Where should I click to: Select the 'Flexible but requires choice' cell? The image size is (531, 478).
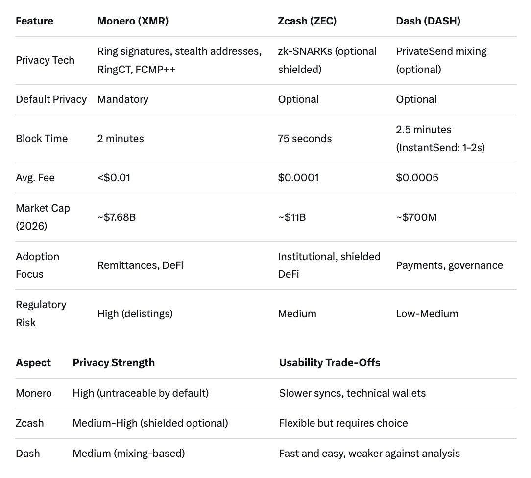tap(343, 423)
